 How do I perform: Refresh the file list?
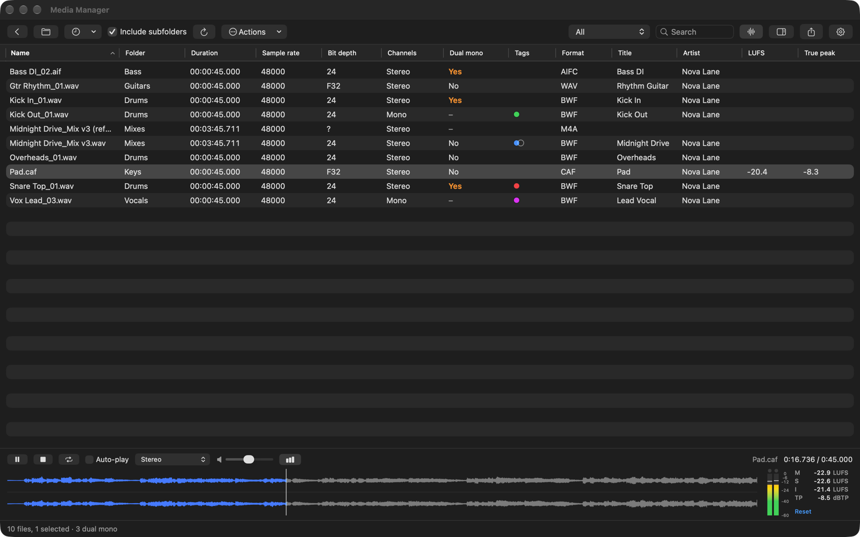204,32
